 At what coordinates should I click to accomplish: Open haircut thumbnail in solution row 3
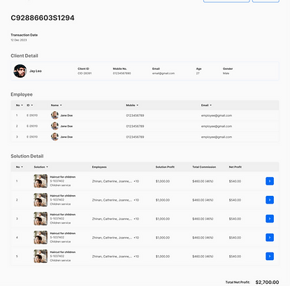(x=41, y=219)
